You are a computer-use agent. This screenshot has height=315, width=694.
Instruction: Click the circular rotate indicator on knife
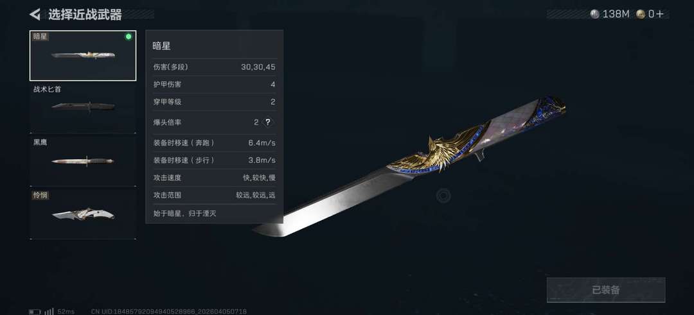pyautogui.click(x=443, y=195)
